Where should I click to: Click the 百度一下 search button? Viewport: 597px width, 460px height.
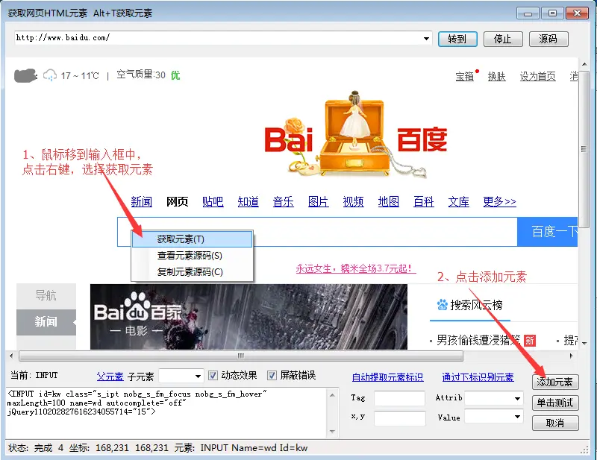point(548,232)
